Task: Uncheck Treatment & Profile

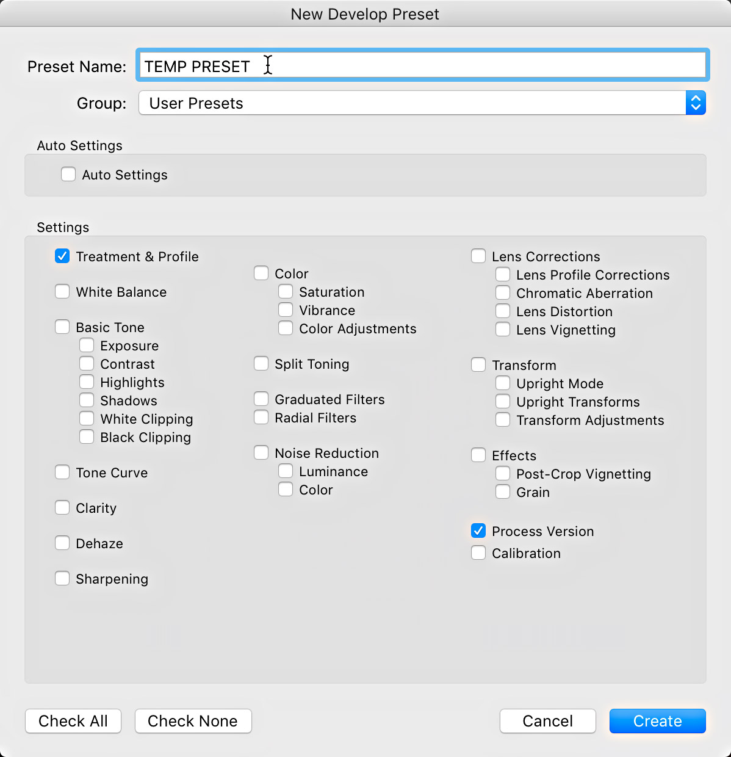Action: pyautogui.click(x=62, y=256)
